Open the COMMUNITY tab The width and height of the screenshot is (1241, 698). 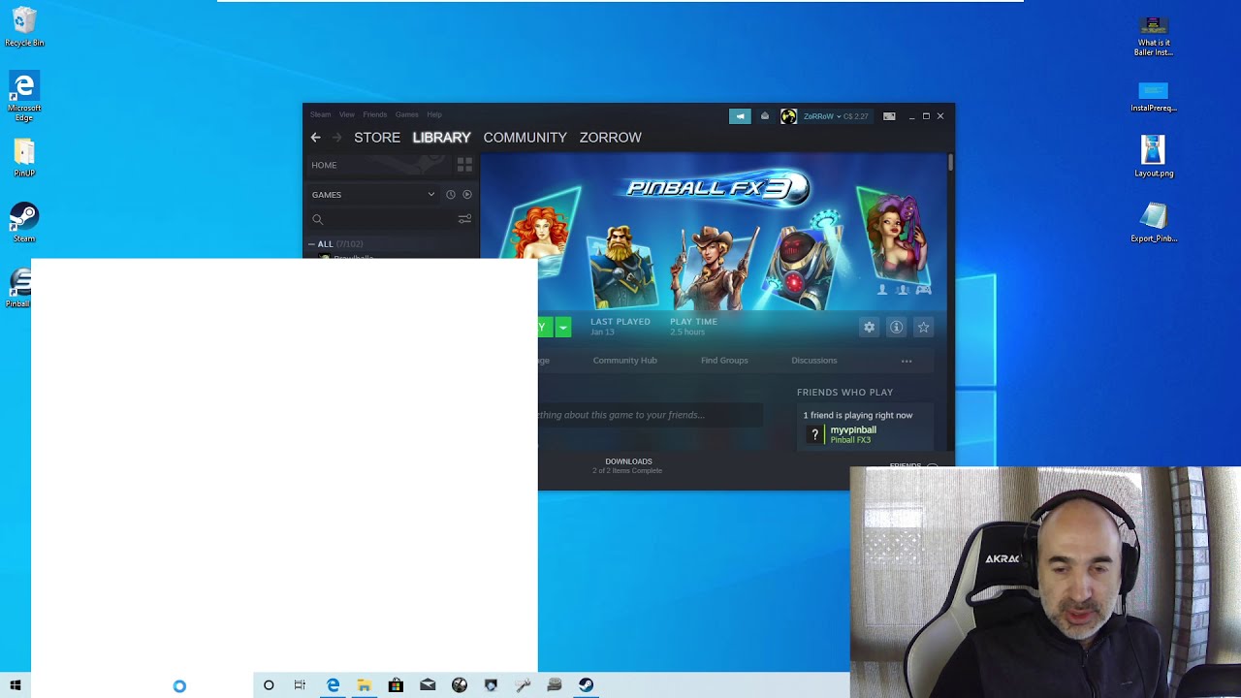coord(525,138)
